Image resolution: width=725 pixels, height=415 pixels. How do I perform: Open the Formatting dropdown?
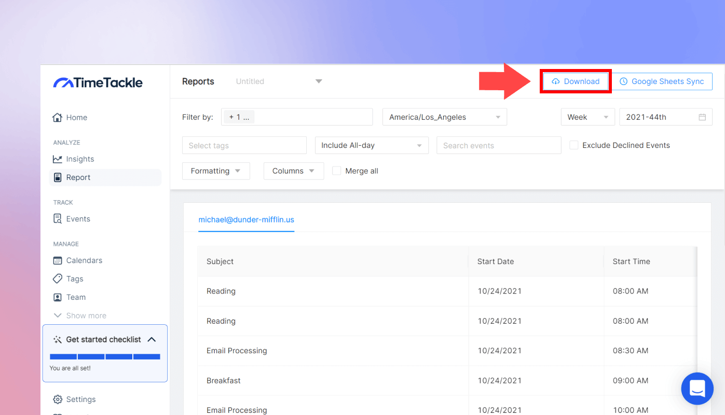[x=216, y=171]
